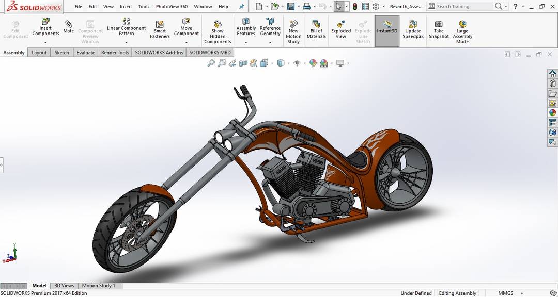
Task: Open Options gear icon
Action: (376, 6)
